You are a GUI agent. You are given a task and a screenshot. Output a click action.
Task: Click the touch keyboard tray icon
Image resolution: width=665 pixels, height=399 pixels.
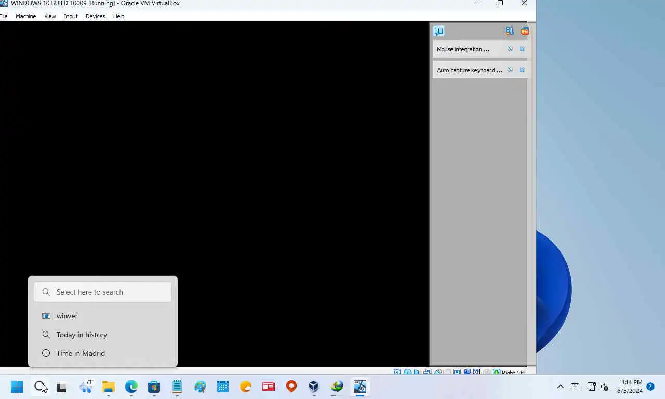pyautogui.click(x=575, y=387)
